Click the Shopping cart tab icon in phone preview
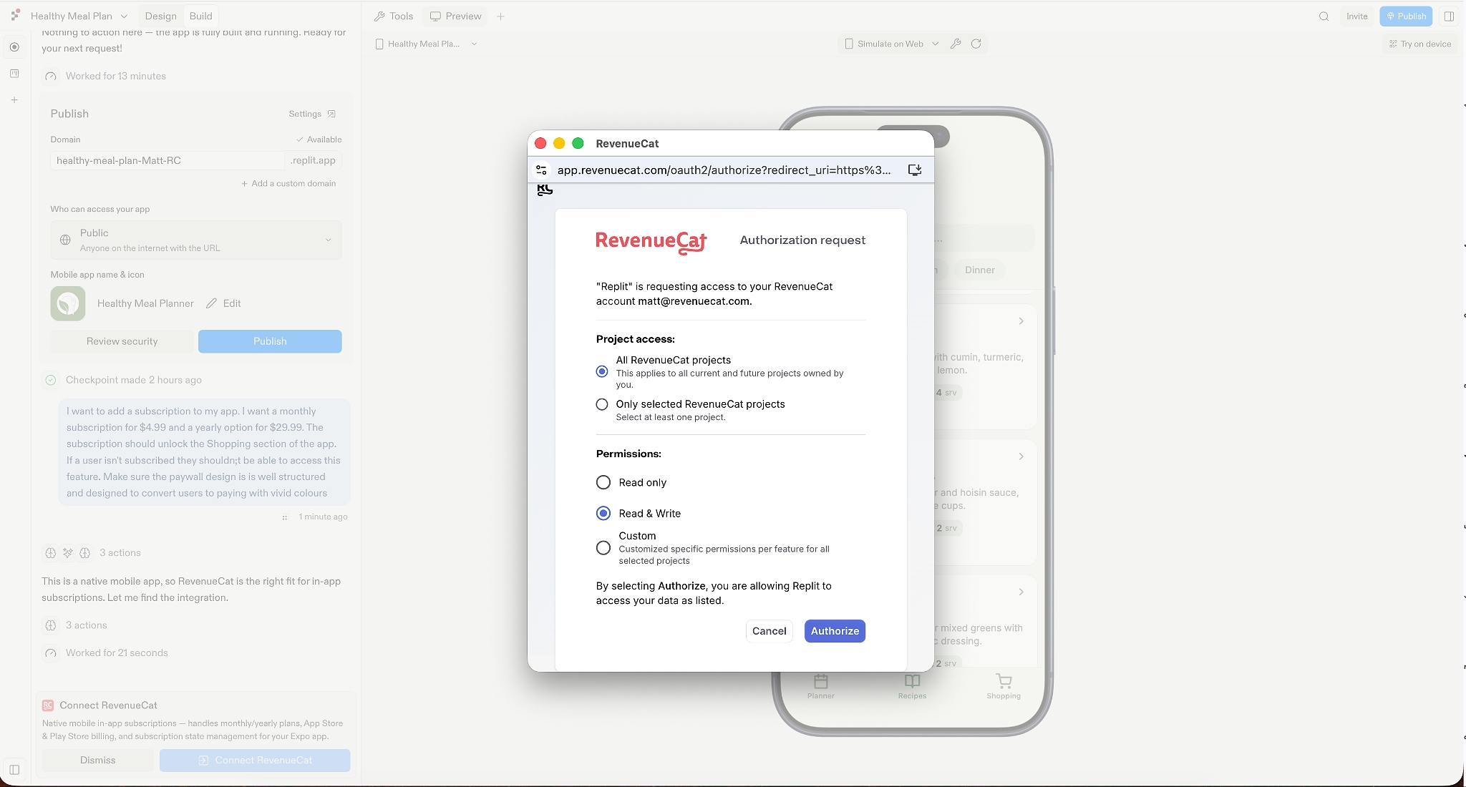 1004,681
